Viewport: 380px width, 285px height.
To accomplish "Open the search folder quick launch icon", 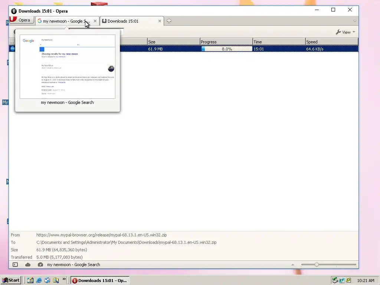I will tap(56, 281).
